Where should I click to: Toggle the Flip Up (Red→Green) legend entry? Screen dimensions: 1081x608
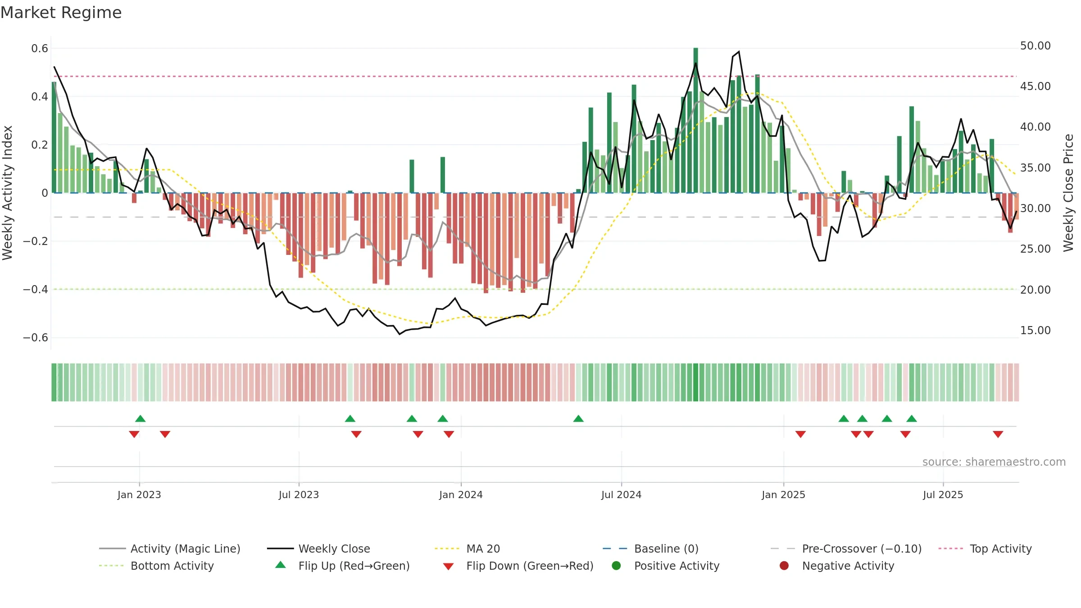coord(342,566)
